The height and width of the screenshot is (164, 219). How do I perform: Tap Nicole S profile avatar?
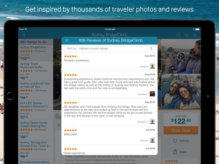152,66
